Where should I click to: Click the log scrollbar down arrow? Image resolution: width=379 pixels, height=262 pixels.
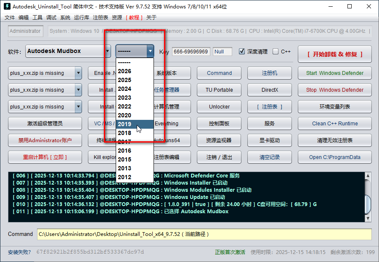coord(368,218)
